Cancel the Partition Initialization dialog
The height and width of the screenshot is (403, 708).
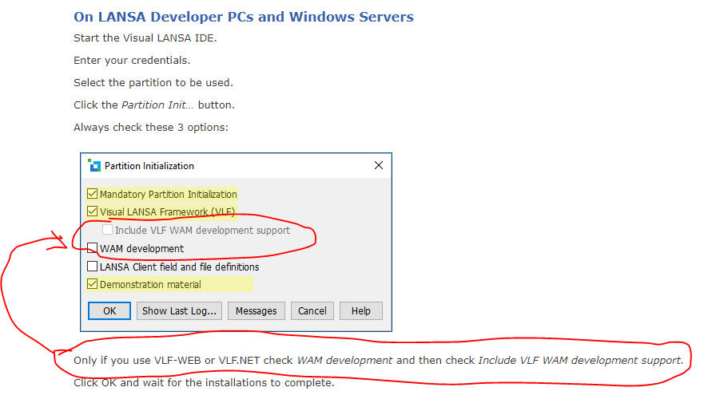(312, 310)
